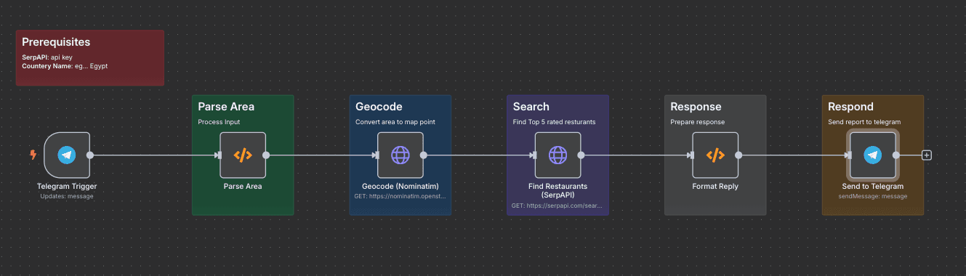Screen dimensions: 966x276
Task: Select the brown Respond sticky note heading
Action: point(850,107)
